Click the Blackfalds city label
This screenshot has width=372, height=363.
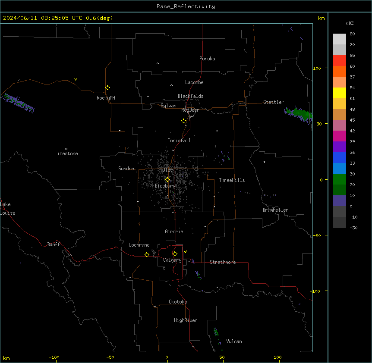pos(190,96)
